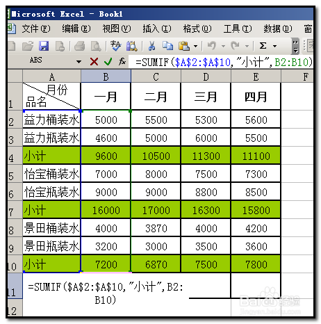Expand toolbar options overflow chevron
This screenshot has width=321, height=324.
(x=295, y=46)
